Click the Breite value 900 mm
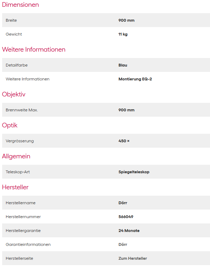The height and width of the screenshot is (269, 210). [x=126, y=20]
